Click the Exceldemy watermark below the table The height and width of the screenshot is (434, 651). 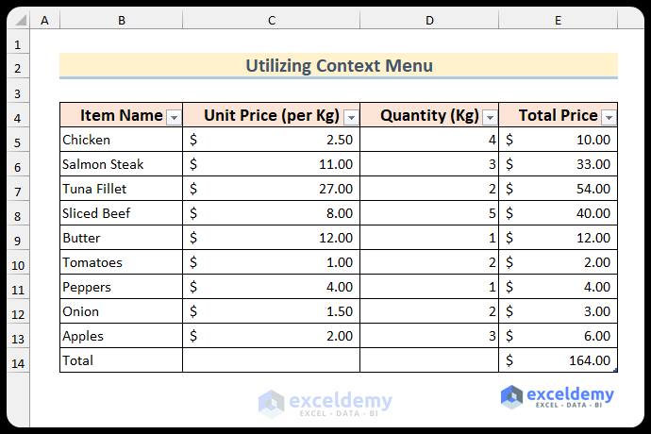325,403
